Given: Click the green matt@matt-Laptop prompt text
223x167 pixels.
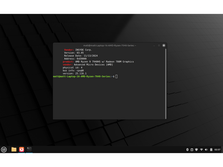Looking at the screenshot, I should click(x=82, y=76).
